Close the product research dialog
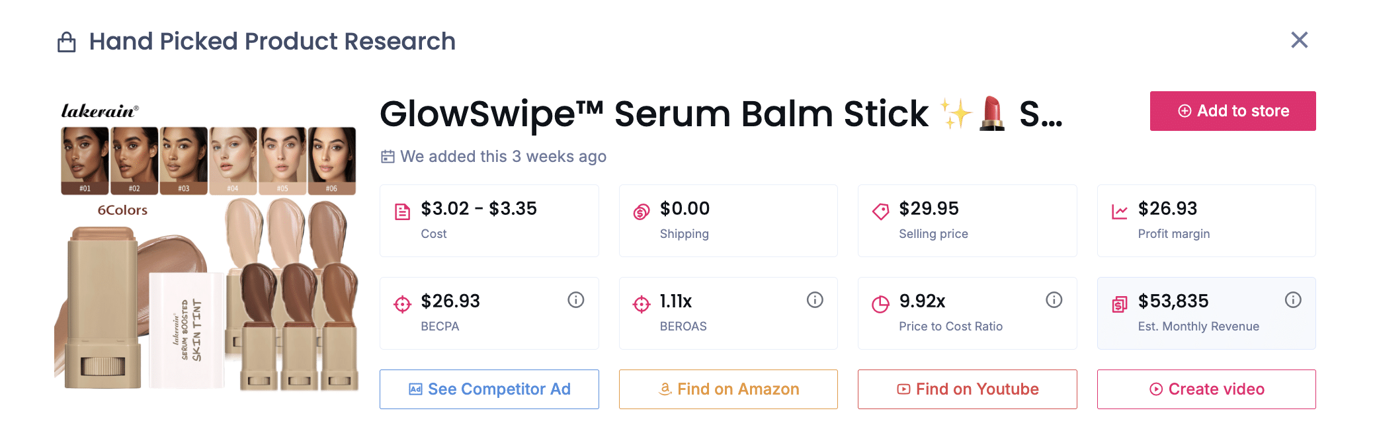The image size is (1373, 427). point(1299,40)
